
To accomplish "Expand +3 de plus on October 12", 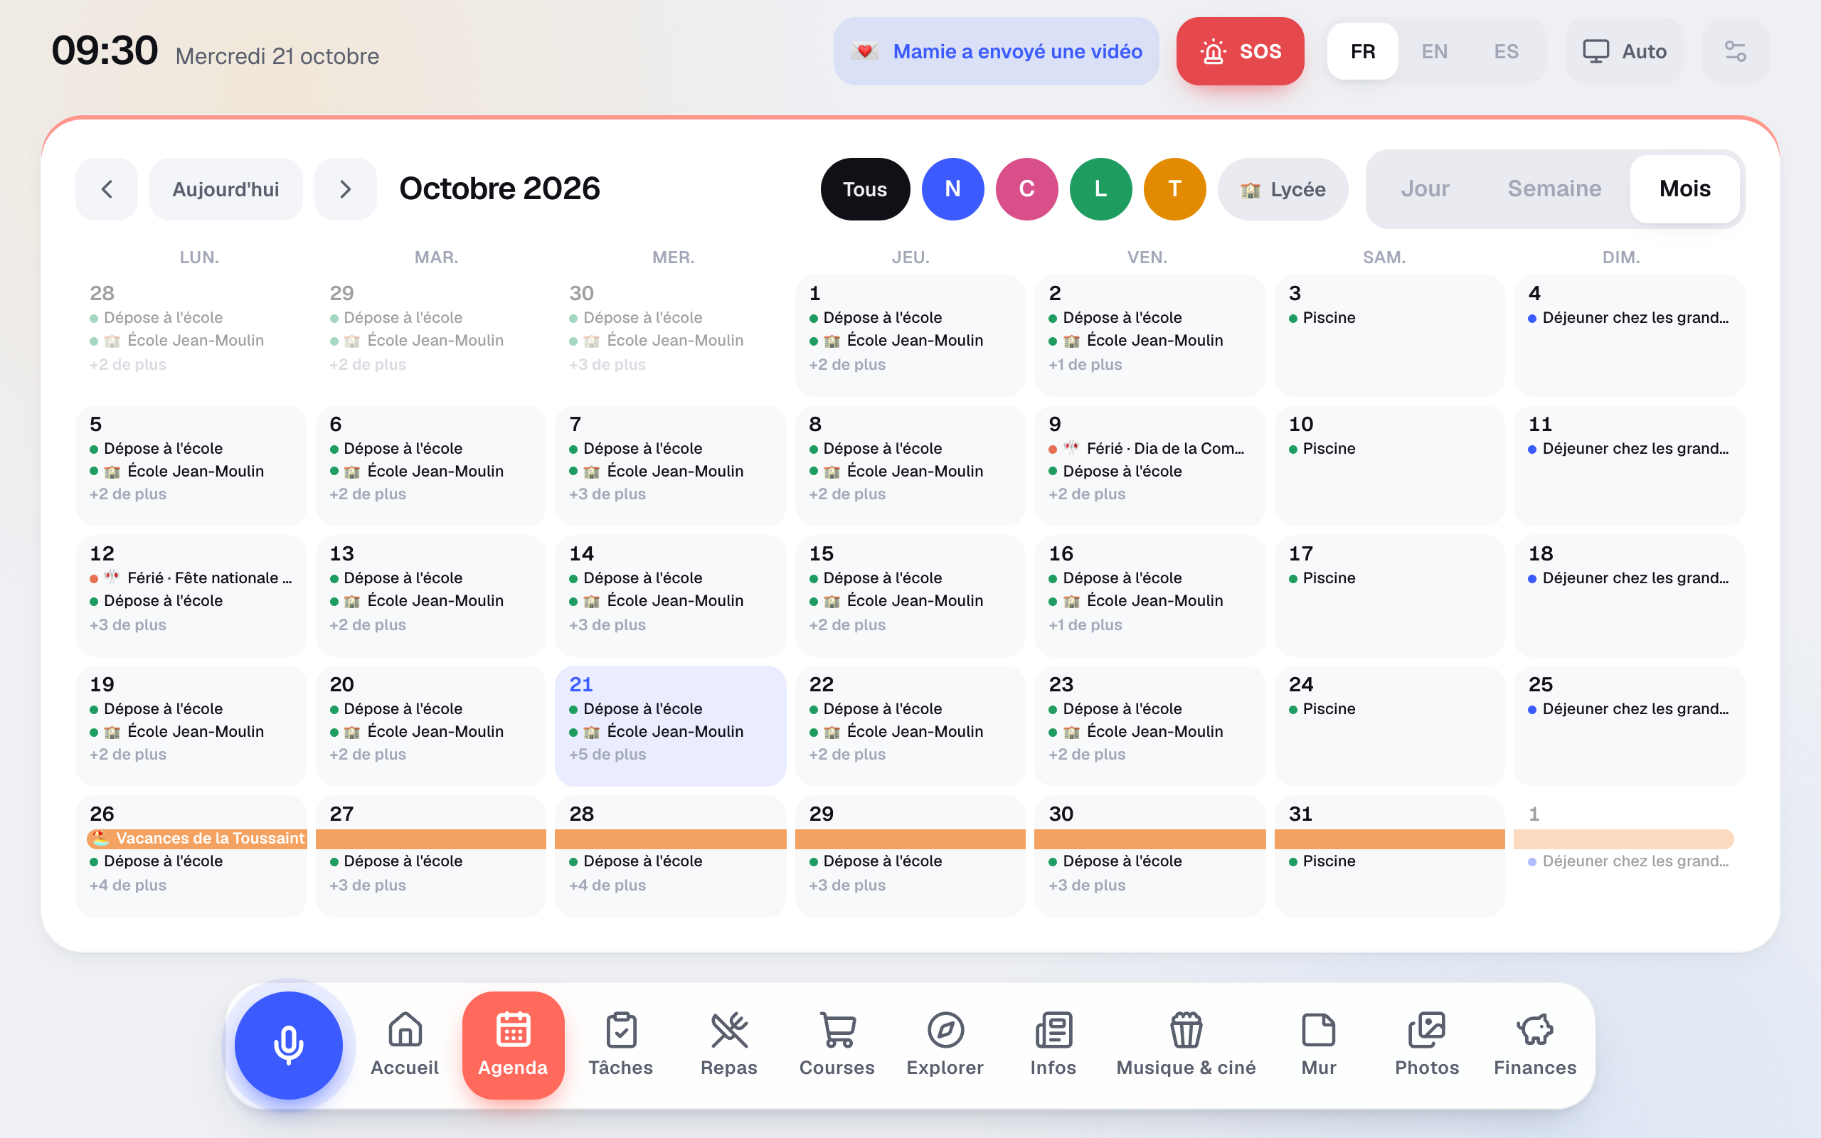I will tap(128, 624).
